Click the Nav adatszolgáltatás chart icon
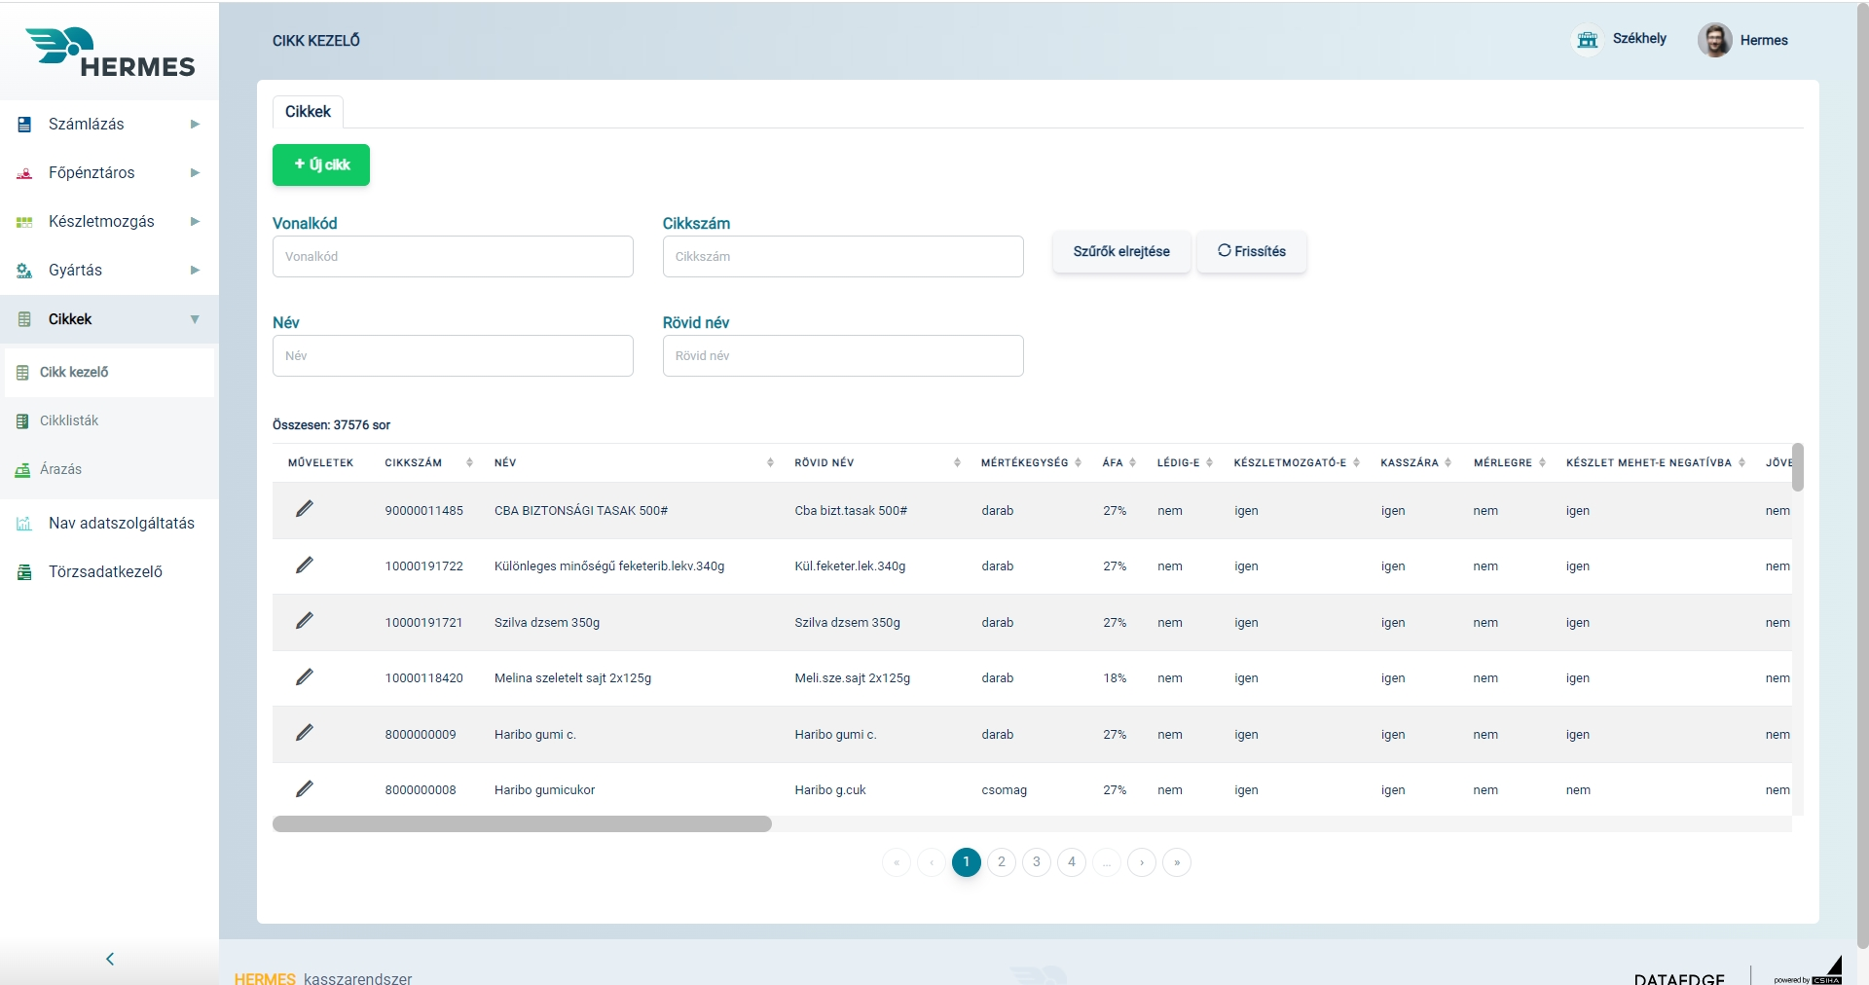1869x985 pixels. [24, 523]
